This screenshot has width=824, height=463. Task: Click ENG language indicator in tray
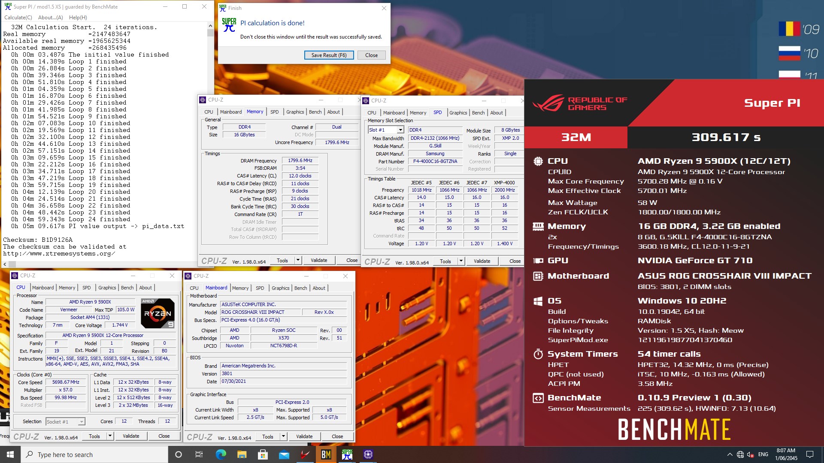763,454
